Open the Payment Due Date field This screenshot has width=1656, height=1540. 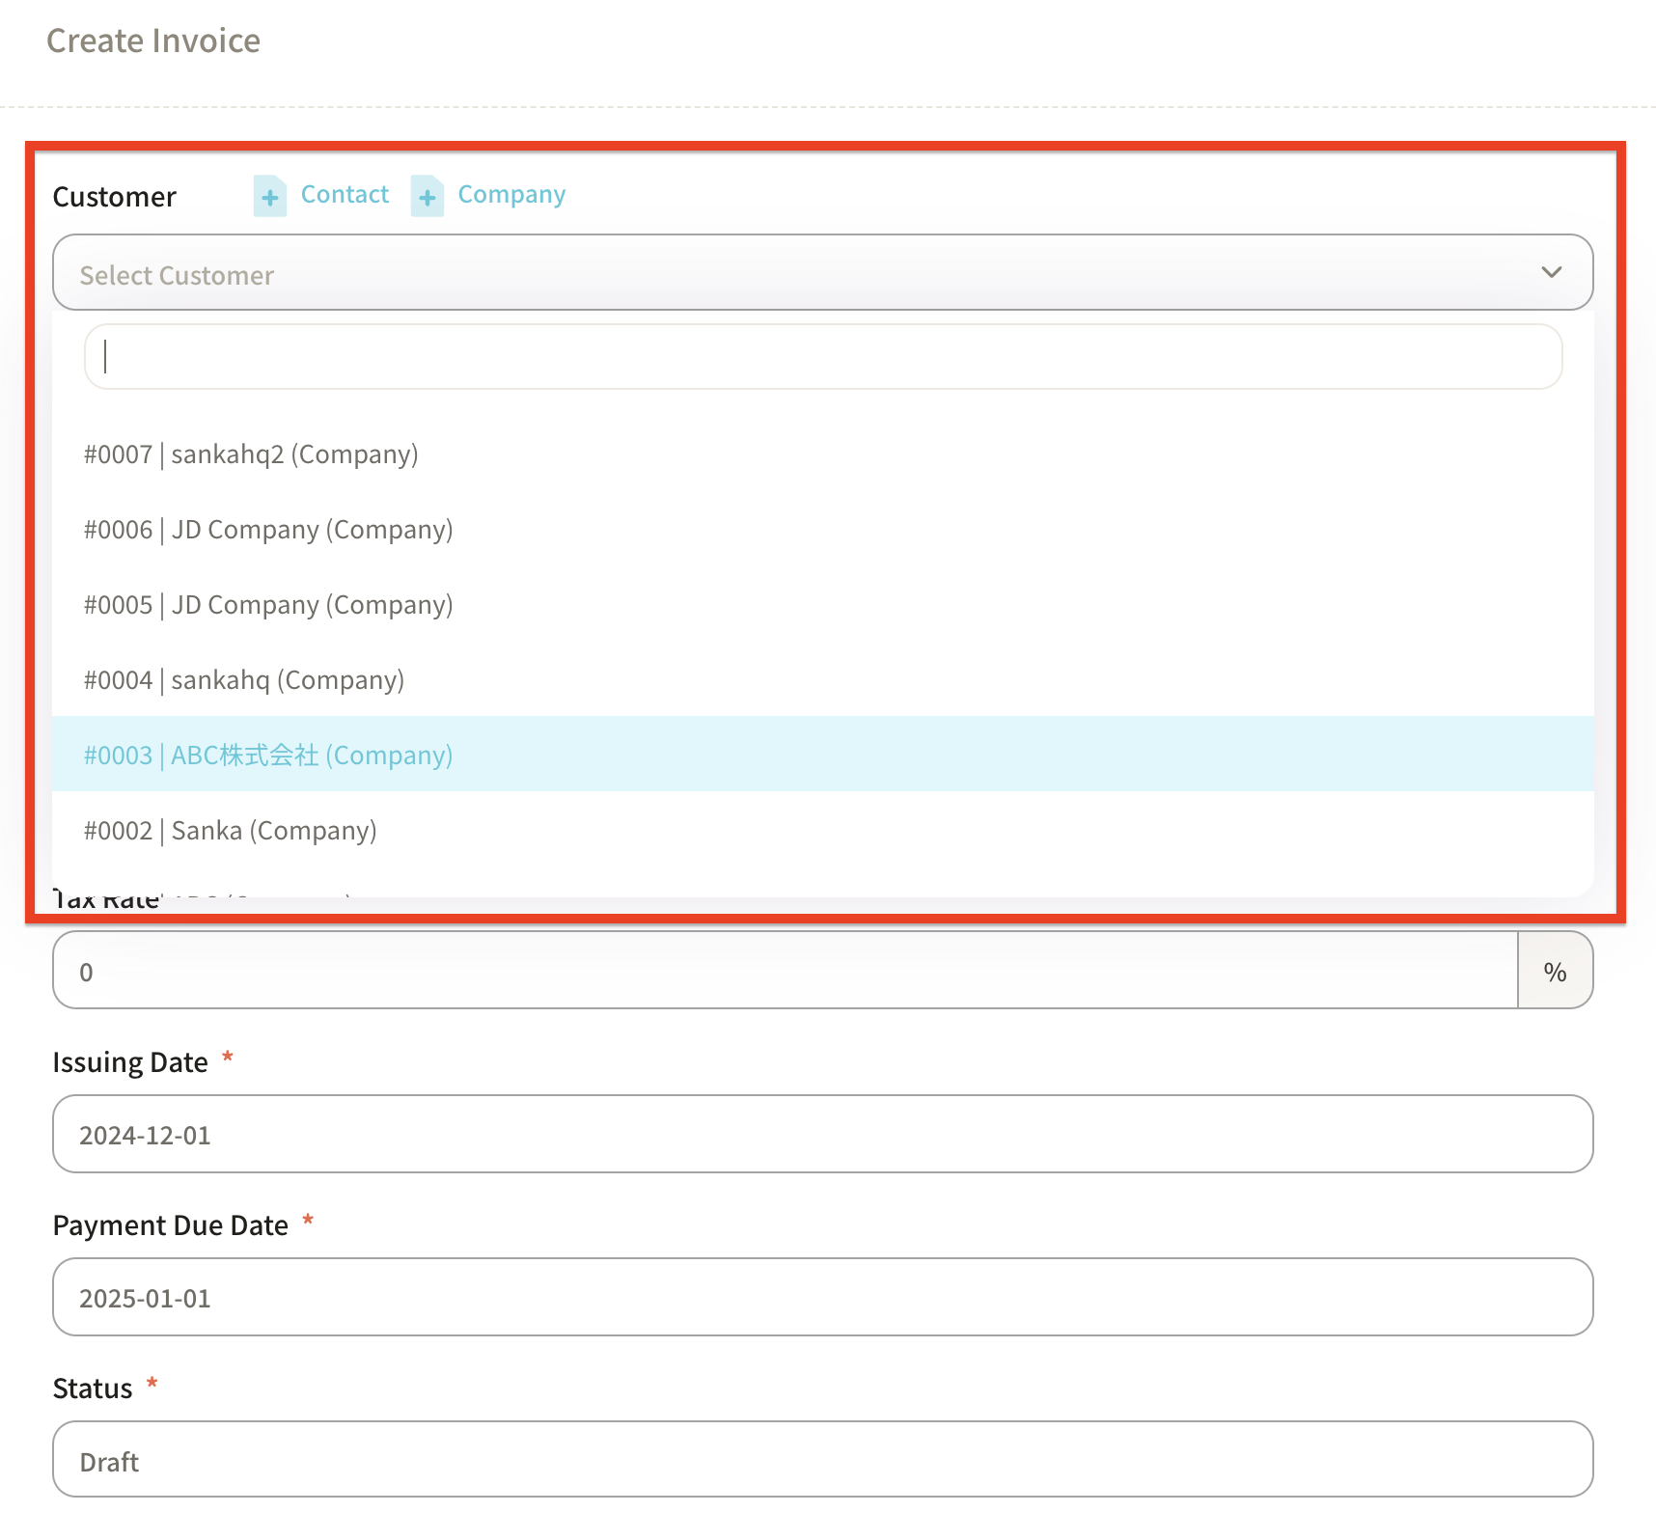click(x=822, y=1298)
